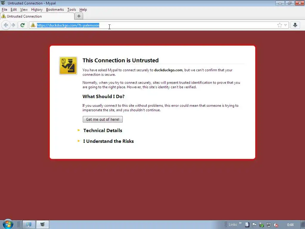Click the bold duckduckgo.com text
Image resolution: width=305 pixels, height=229 pixels.
coord(168,70)
